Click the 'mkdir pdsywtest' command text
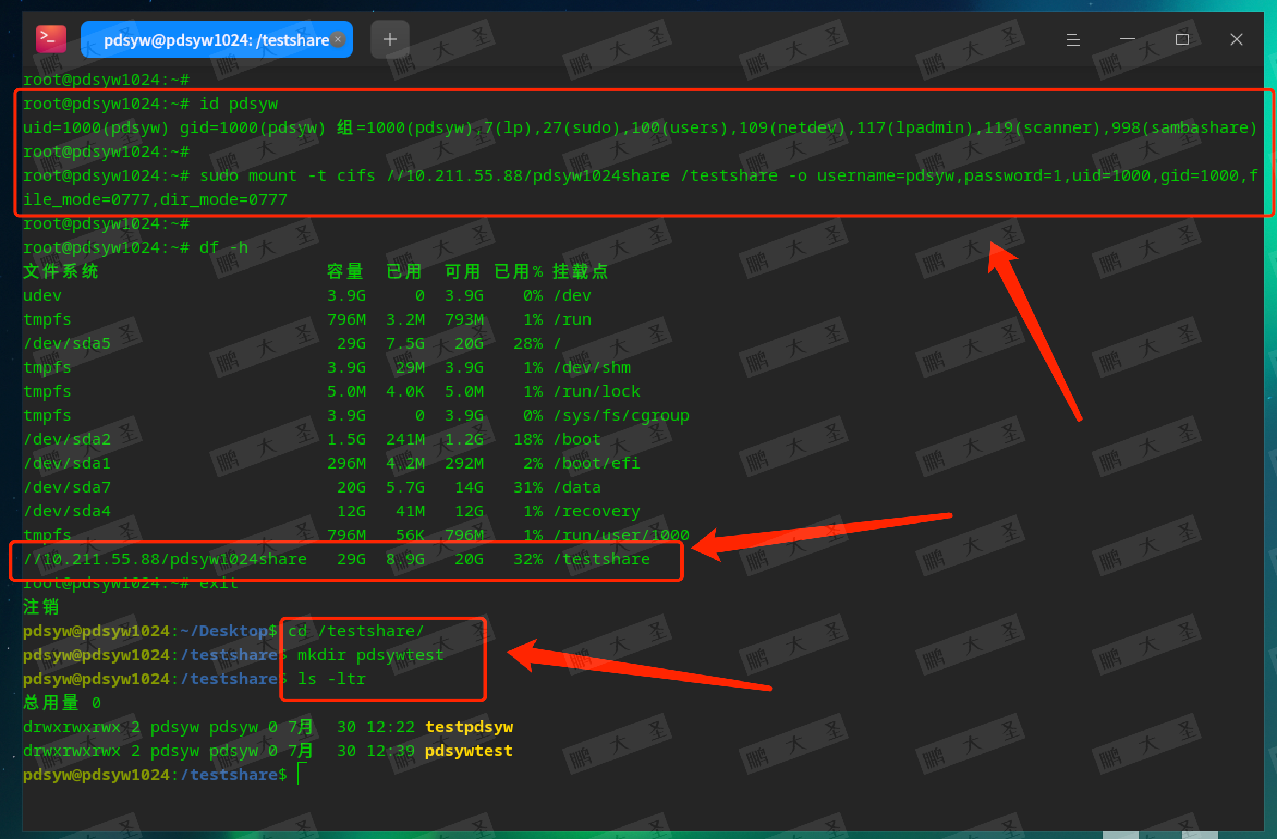 click(x=370, y=655)
